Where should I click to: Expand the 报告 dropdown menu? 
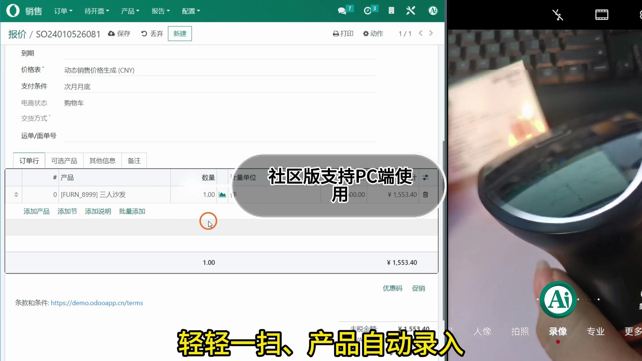(159, 11)
